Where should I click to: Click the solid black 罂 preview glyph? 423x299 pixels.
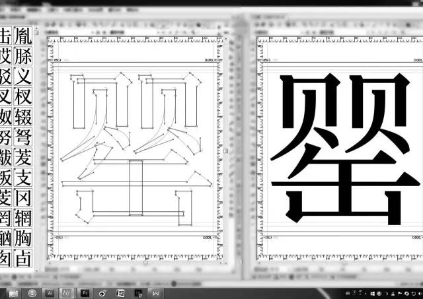coord(344,149)
